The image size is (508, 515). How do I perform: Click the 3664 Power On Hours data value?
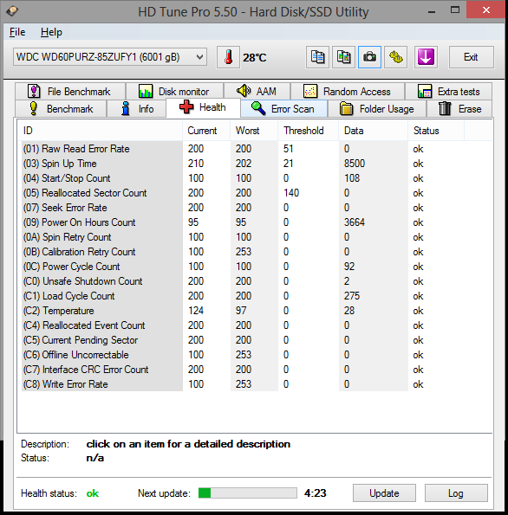[355, 222]
